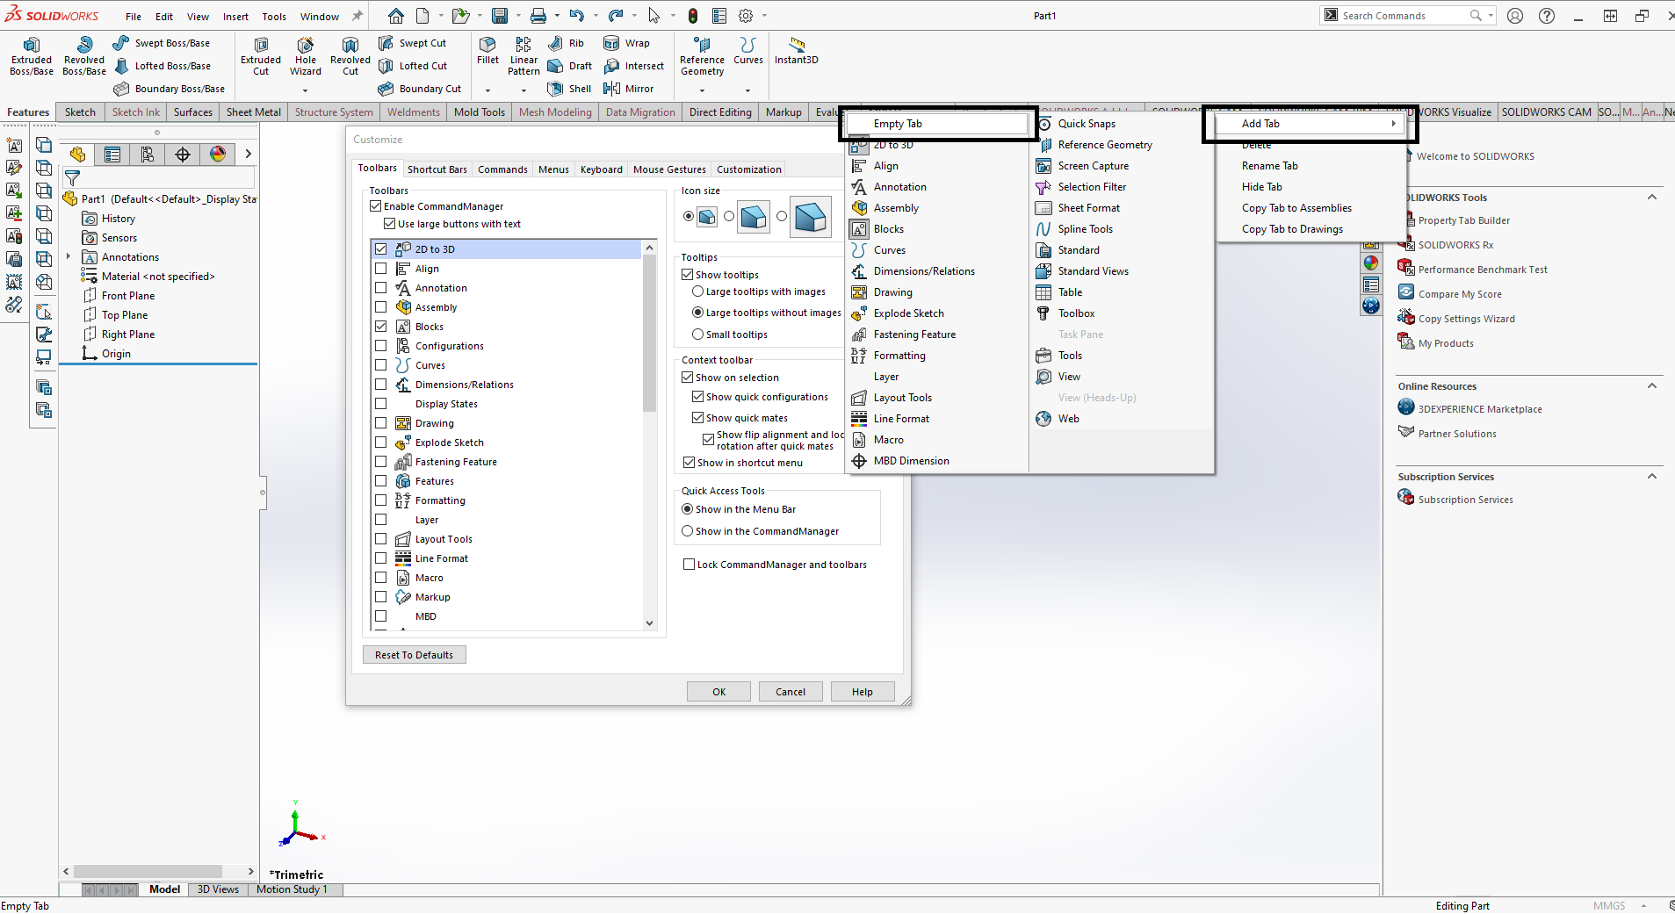This screenshot has width=1675, height=914.
Task: Open the Instant3D tool
Action: coord(796,51)
